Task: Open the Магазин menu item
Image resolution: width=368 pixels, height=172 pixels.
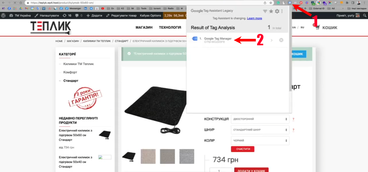Action: [x=144, y=27]
